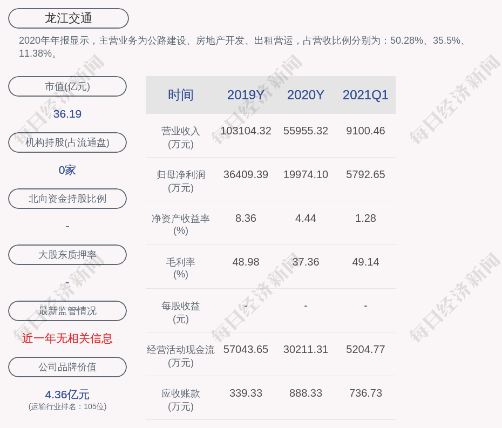Click the 龙江交通 company name pill

click(x=68, y=18)
